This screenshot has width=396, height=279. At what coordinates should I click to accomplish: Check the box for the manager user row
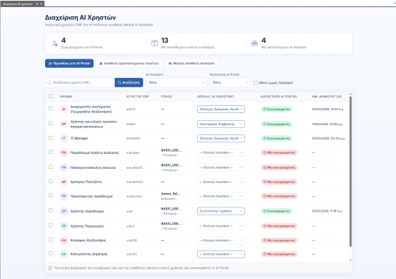pyautogui.click(x=51, y=152)
